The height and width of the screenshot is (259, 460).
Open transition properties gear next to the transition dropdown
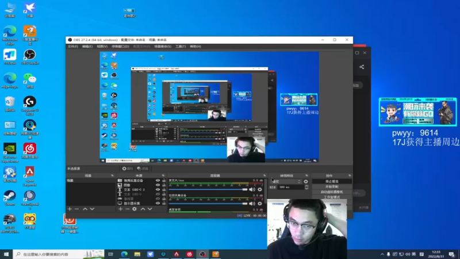306,181
